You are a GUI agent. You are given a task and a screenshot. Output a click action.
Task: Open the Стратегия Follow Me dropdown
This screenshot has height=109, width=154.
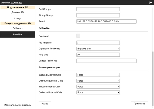tap(98, 49)
